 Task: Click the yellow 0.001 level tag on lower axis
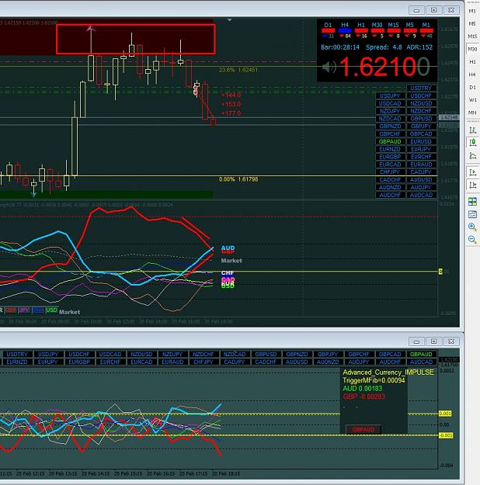(x=445, y=414)
